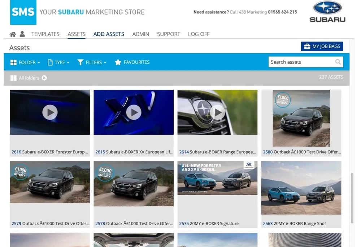This screenshot has height=247, width=361.
Task: Remove the All folders filter chip
Action: tap(44, 78)
